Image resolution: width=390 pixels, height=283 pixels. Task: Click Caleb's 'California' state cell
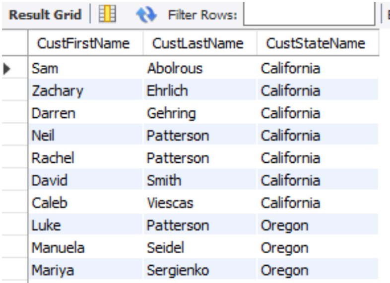(318, 202)
